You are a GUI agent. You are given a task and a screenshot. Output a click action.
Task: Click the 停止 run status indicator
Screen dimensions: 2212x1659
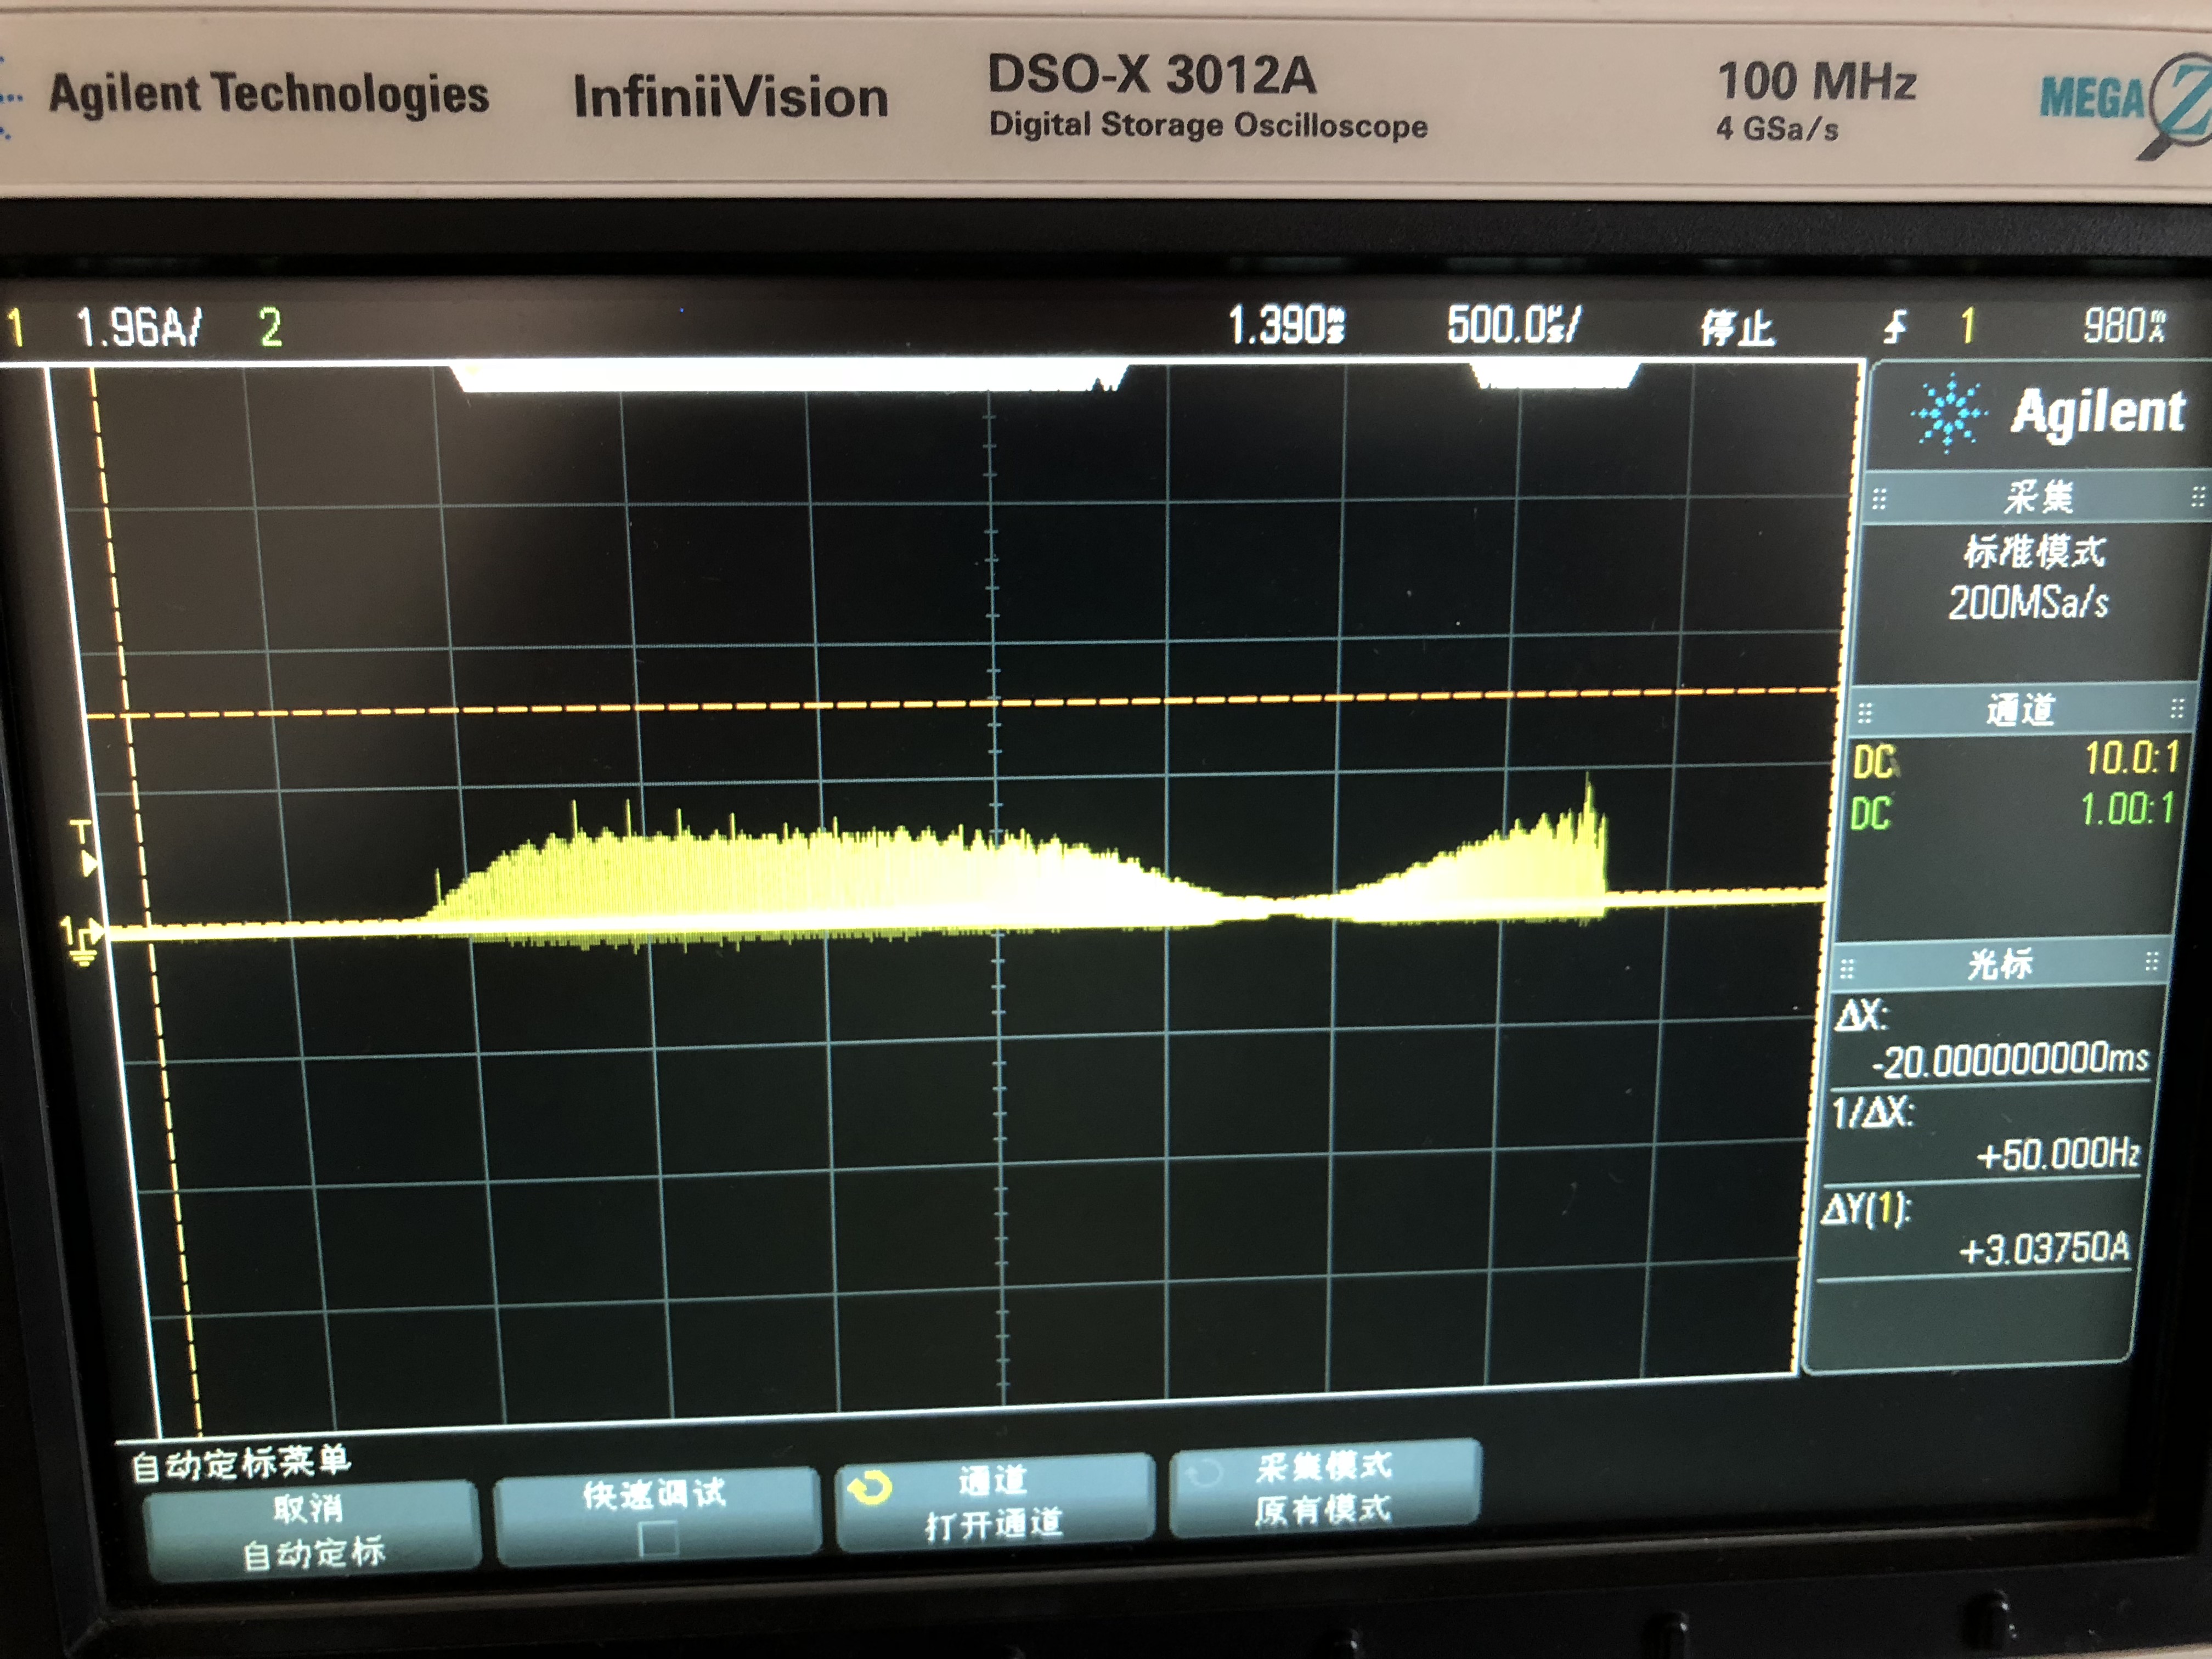click(x=1737, y=328)
